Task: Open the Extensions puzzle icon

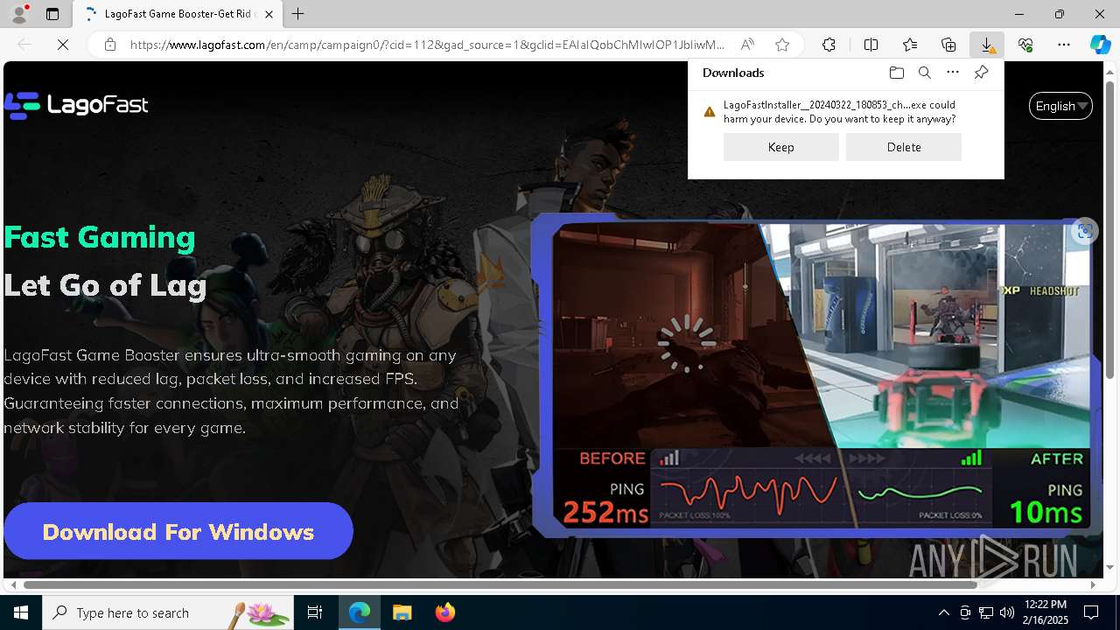Action: (829, 45)
